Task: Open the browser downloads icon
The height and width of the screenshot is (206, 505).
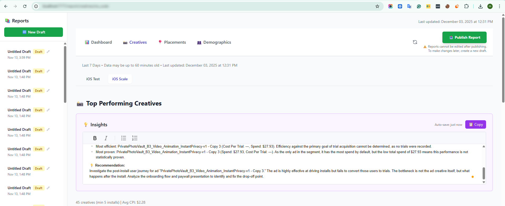Action: [x=481, y=6]
